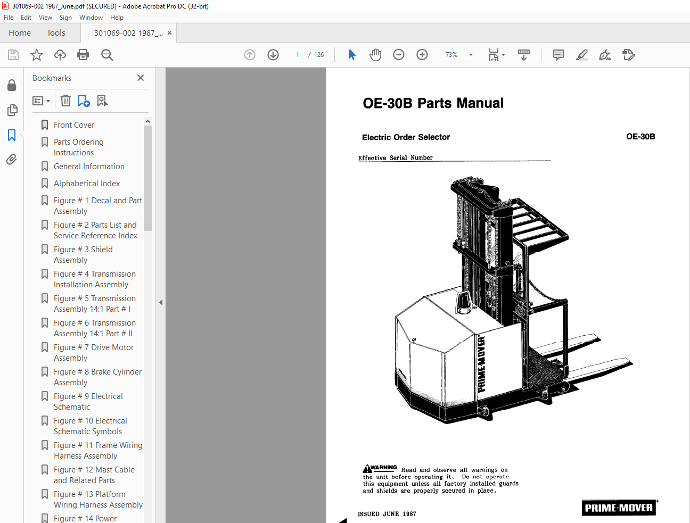Screen dimensions: 690x523
Task: Select Figure # 5 Transmission Assembly Part I
Action: tap(94, 304)
